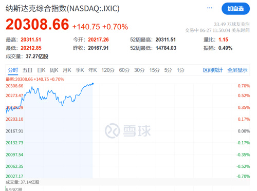Switch to 120分 interval chart
This screenshot has height=191, width=257.
pyautogui.click(x=108, y=70)
